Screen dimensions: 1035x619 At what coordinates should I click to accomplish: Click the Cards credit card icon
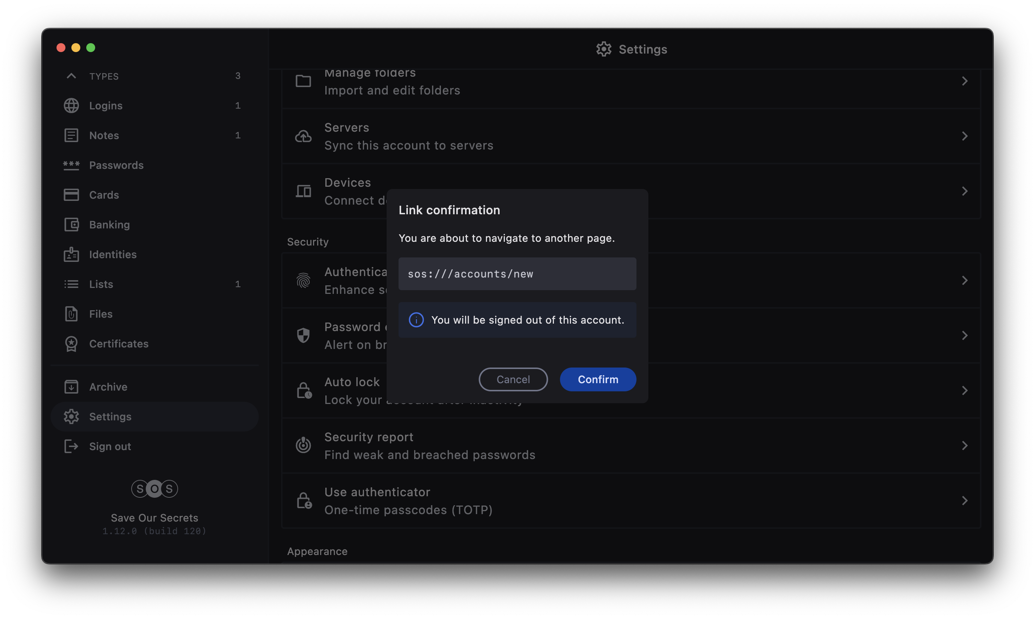tap(71, 195)
